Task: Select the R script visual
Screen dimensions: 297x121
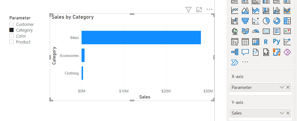Action: [266, 42]
